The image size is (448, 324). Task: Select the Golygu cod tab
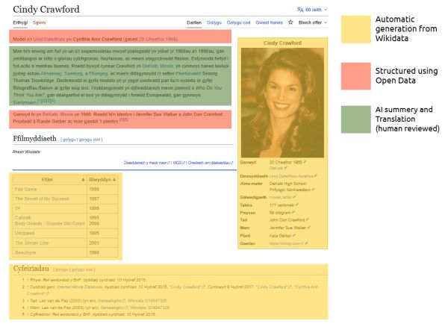[234, 23]
